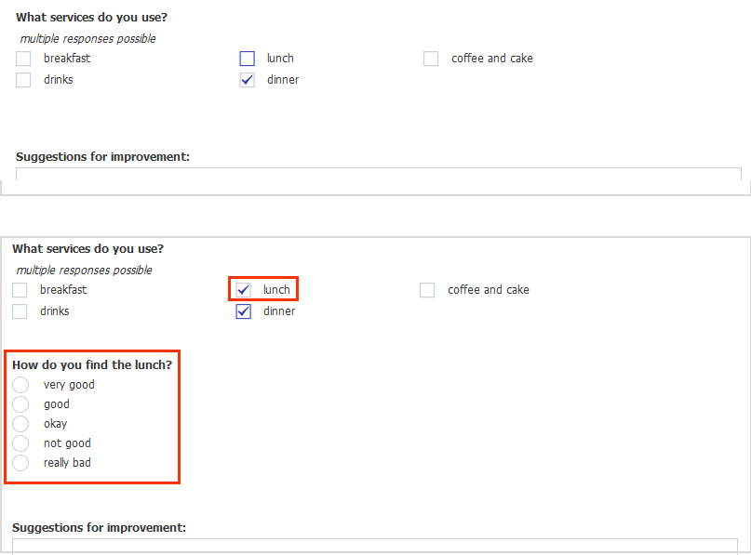The image size is (751, 555).
Task: Click the How do you find the lunch label
Action: point(92,364)
